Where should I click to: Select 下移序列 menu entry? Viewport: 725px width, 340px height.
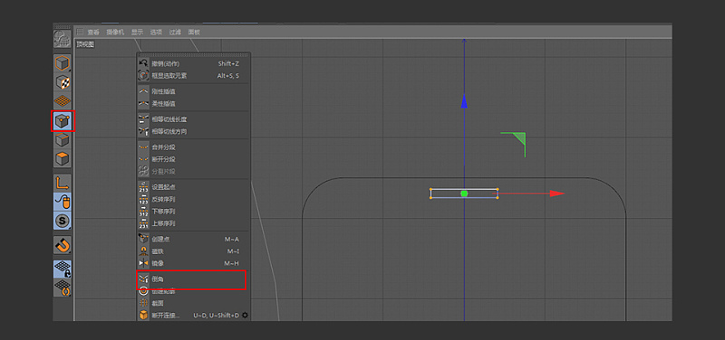(x=194, y=212)
